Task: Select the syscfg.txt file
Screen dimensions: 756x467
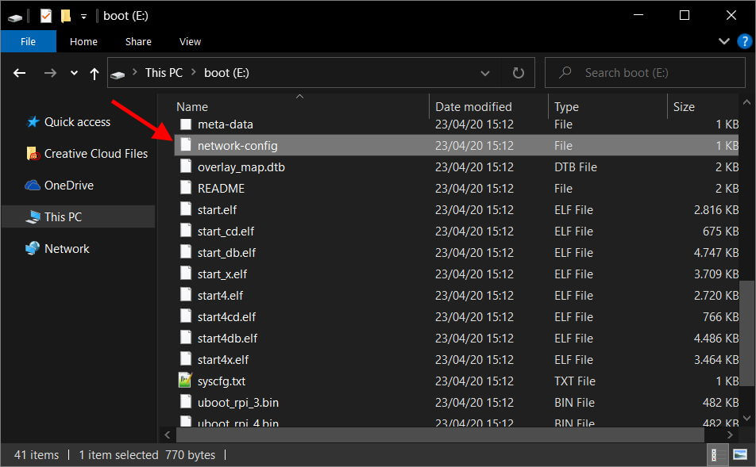Action: [456, 381]
